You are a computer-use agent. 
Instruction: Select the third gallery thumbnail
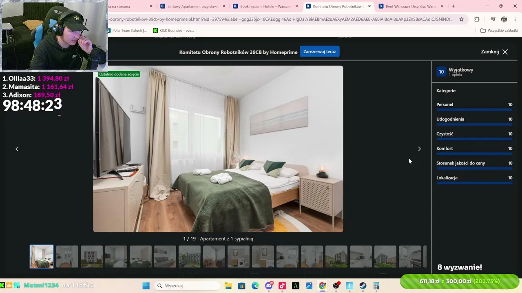coord(91,256)
